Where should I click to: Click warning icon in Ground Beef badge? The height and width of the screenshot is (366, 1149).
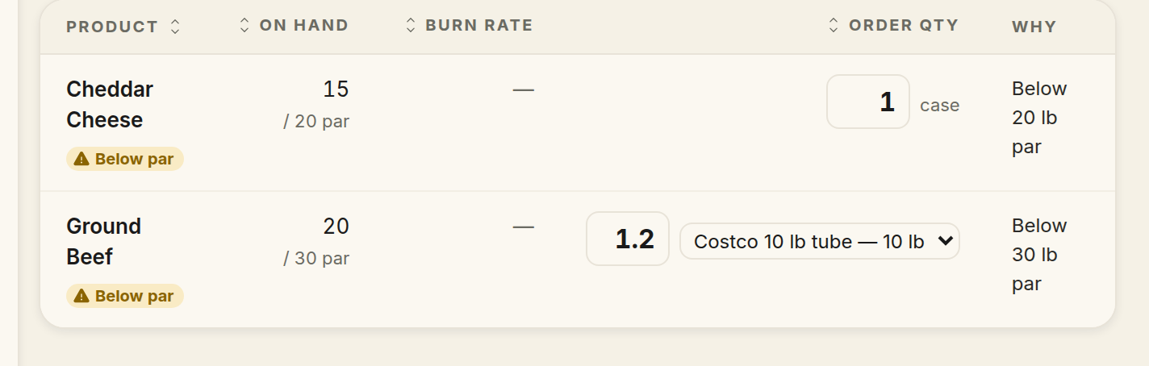(x=81, y=297)
